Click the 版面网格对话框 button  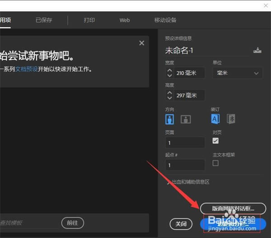pyautogui.click(x=233, y=209)
